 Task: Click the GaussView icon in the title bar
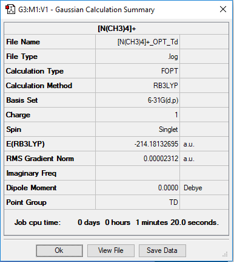10,10
